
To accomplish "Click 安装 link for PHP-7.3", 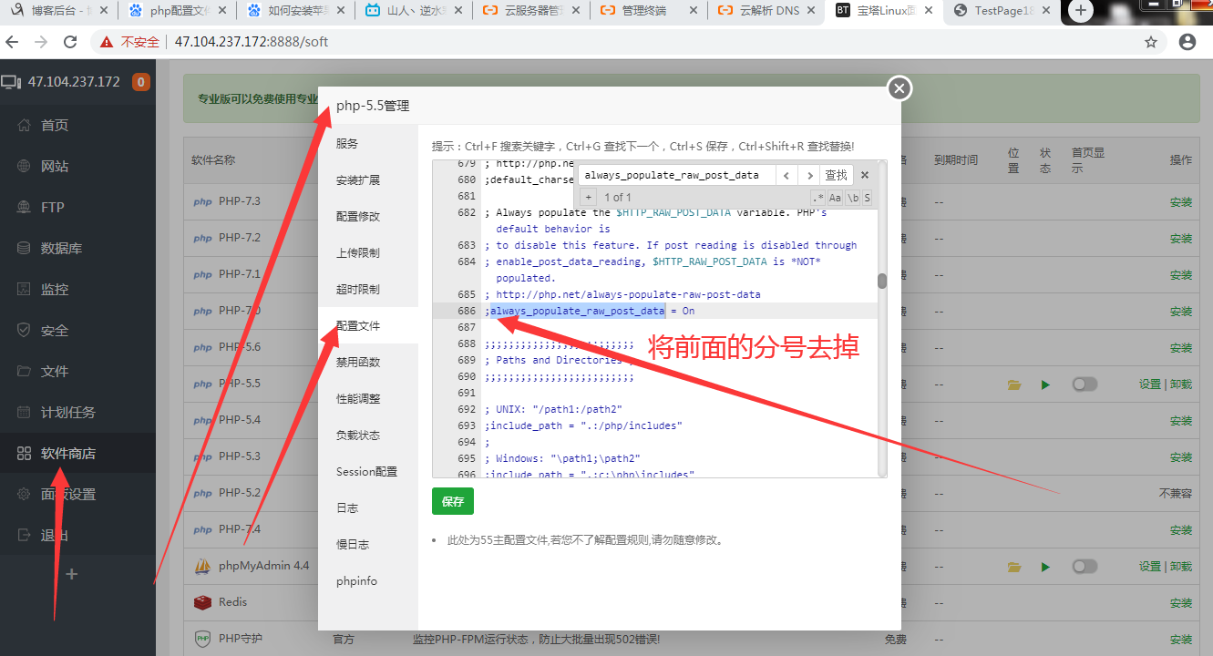I will 1180,202.
